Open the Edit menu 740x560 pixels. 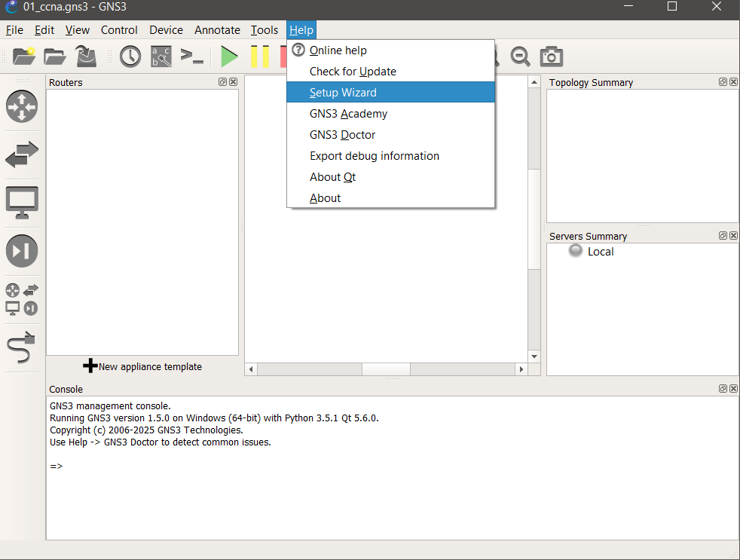click(44, 29)
